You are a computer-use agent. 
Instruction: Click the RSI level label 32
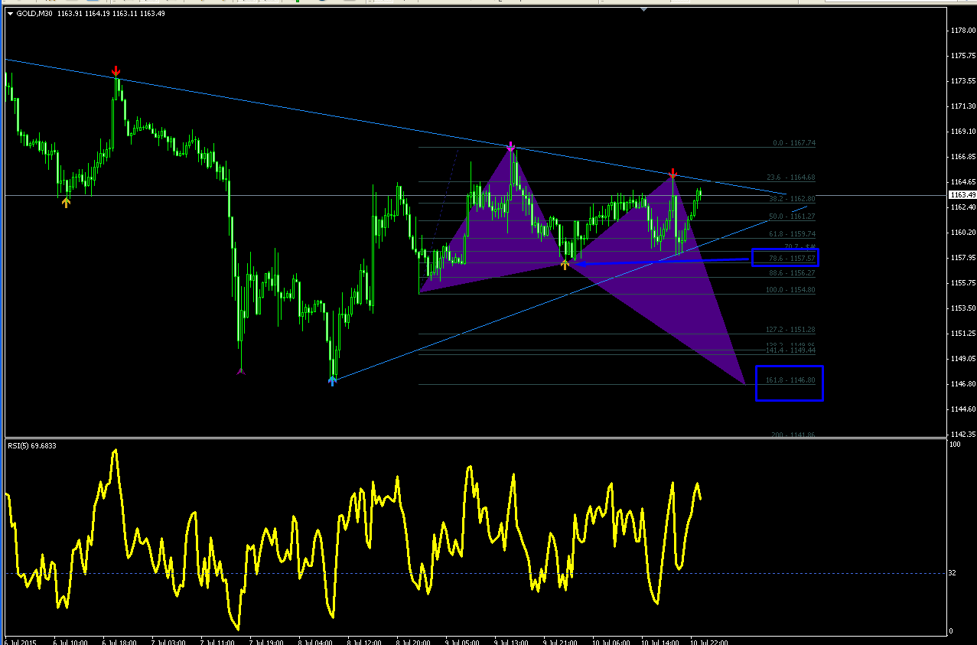tap(952, 572)
